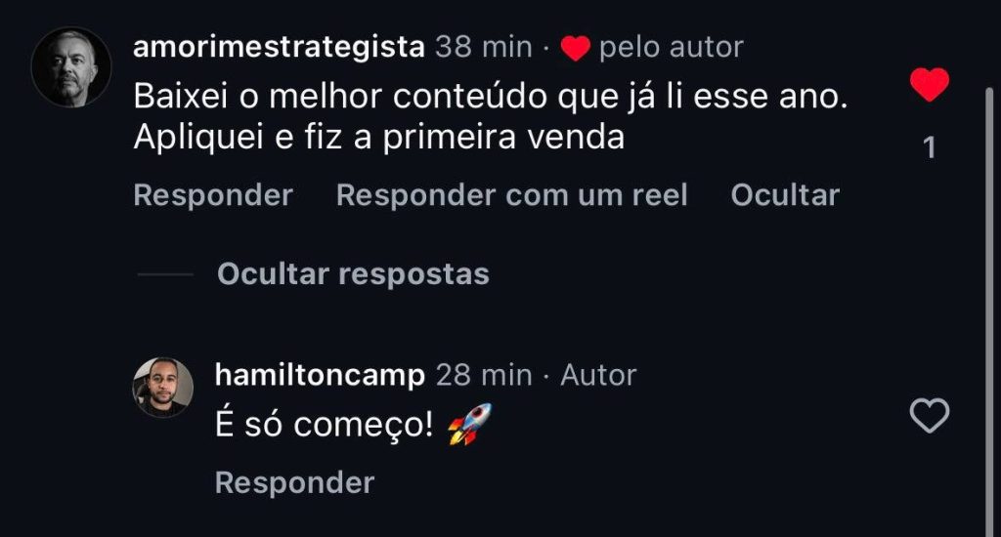Image resolution: width=1001 pixels, height=537 pixels.
Task: Click the '28 min' timestamp on reply
Action: pos(484,375)
